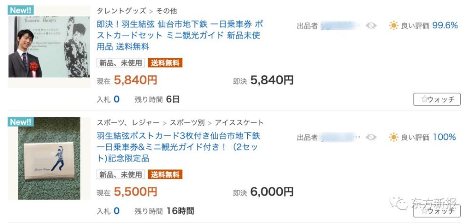Open the スポーツ別 breadcrumb link
Image resolution: width=472 pixels, height=224 pixels.
tap(187, 122)
